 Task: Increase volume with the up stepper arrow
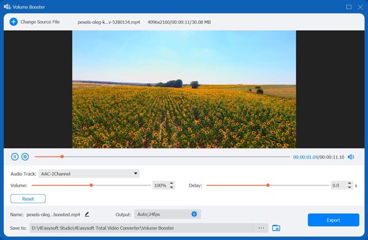(x=172, y=183)
